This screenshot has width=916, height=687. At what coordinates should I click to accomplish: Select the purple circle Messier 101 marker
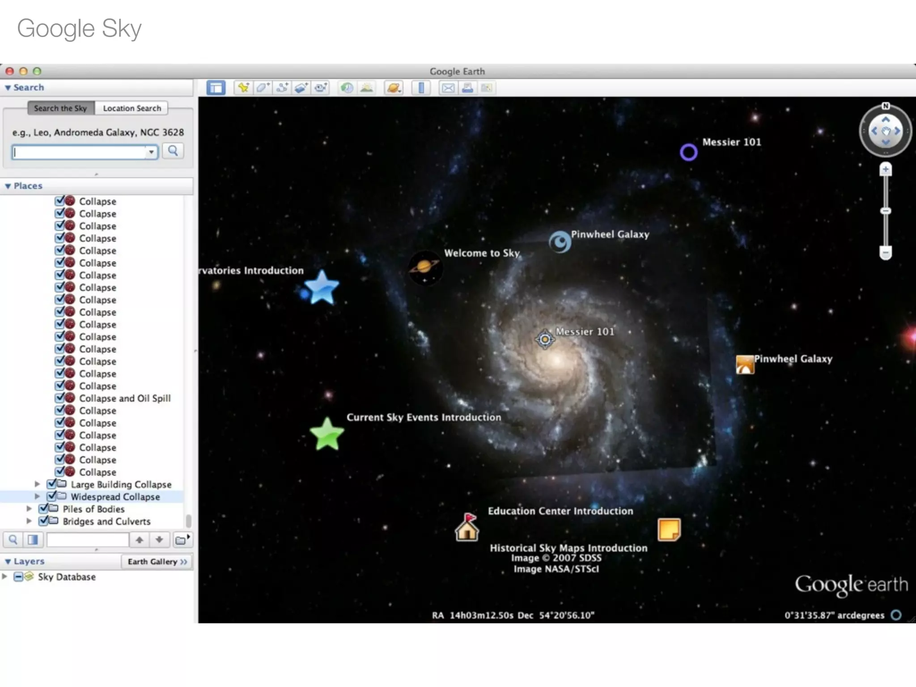pyautogui.click(x=689, y=153)
